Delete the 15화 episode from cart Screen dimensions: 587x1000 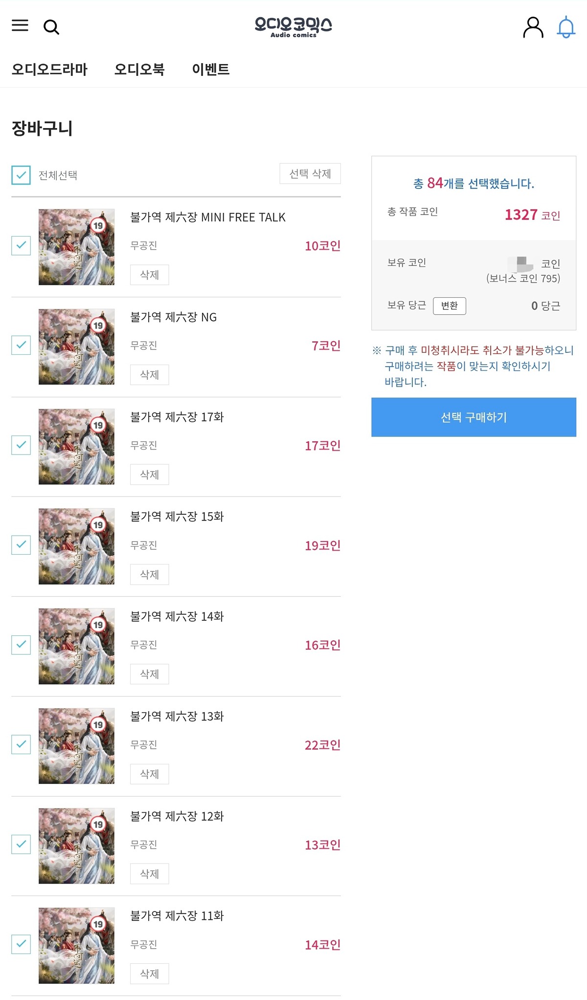coord(149,574)
